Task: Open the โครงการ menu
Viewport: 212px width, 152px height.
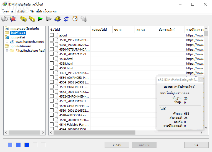Action: (7, 11)
